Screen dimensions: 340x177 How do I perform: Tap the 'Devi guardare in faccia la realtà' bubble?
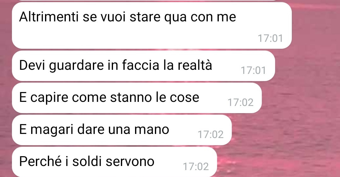[x=143, y=66]
